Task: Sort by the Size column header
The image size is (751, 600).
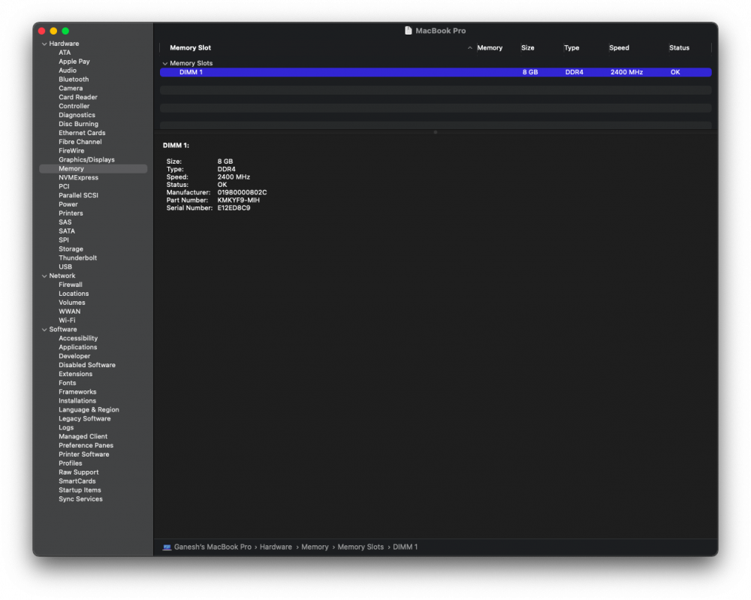Action: pyautogui.click(x=527, y=48)
